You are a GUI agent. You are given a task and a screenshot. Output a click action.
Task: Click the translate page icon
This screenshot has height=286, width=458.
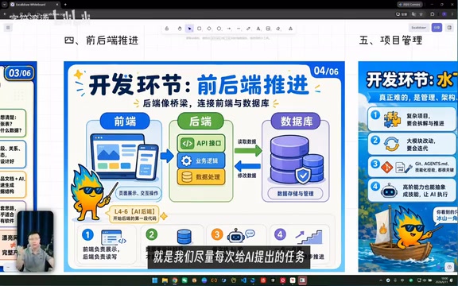(x=413, y=14)
